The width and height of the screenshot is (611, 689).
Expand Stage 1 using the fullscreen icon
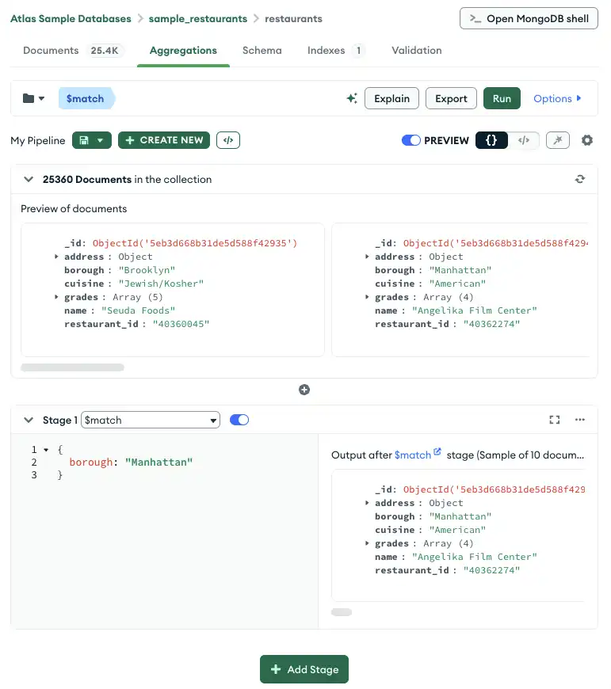click(554, 420)
